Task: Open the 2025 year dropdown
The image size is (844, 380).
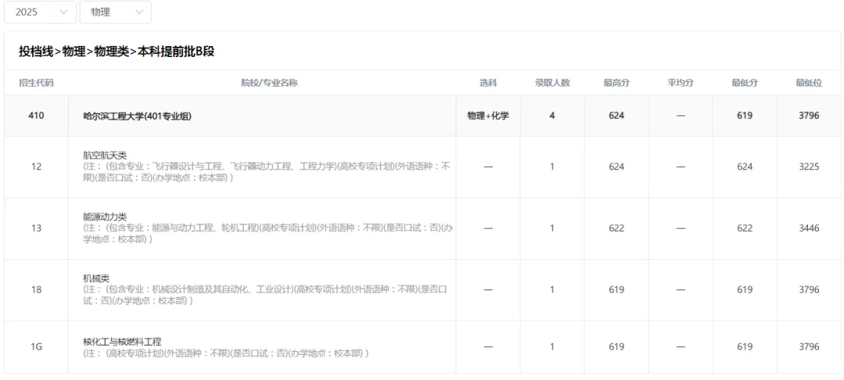Action: click(41, 12)
